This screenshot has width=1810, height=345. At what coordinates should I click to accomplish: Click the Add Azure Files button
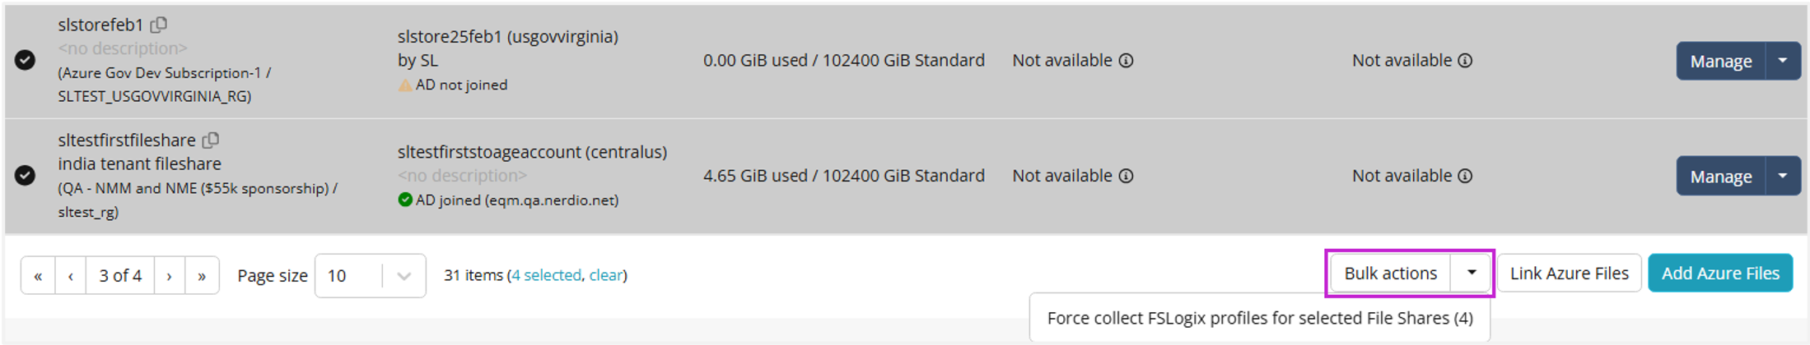[1719, 274]
